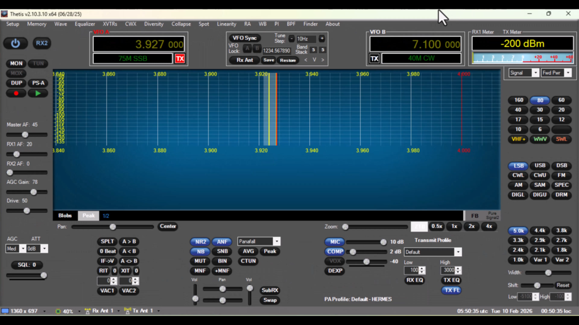Viewport: 579px width, 325px height.
Task: Click the Master AF volume slider
Action: 25,135
